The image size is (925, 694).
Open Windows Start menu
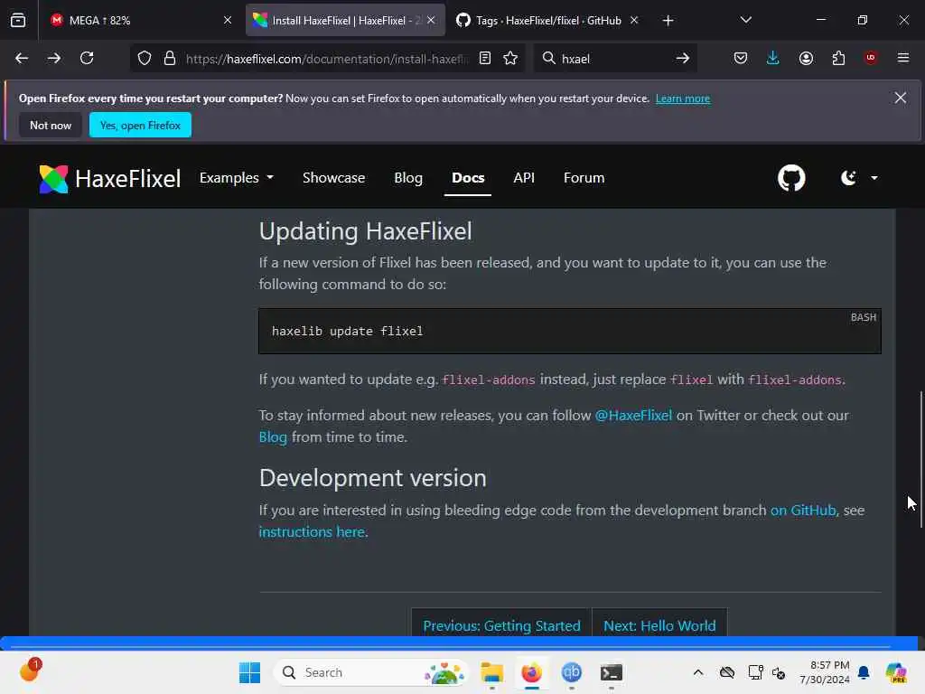coord(249,672)
